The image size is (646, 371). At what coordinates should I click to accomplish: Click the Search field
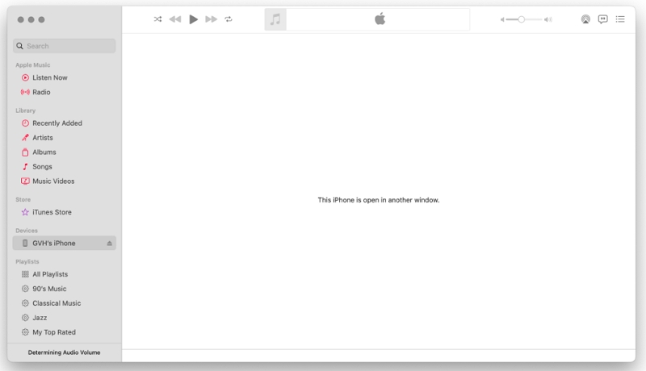pos(65,46)
